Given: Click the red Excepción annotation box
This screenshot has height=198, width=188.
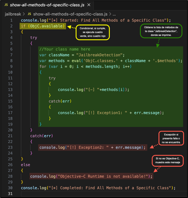Looking at the screenshot, I should pos(171,138).
